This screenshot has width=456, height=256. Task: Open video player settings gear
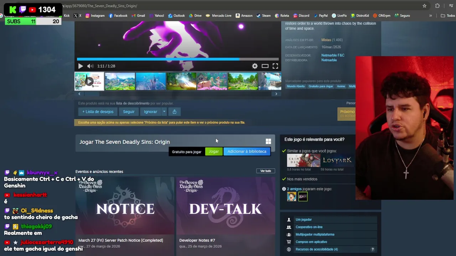[255, 66]
